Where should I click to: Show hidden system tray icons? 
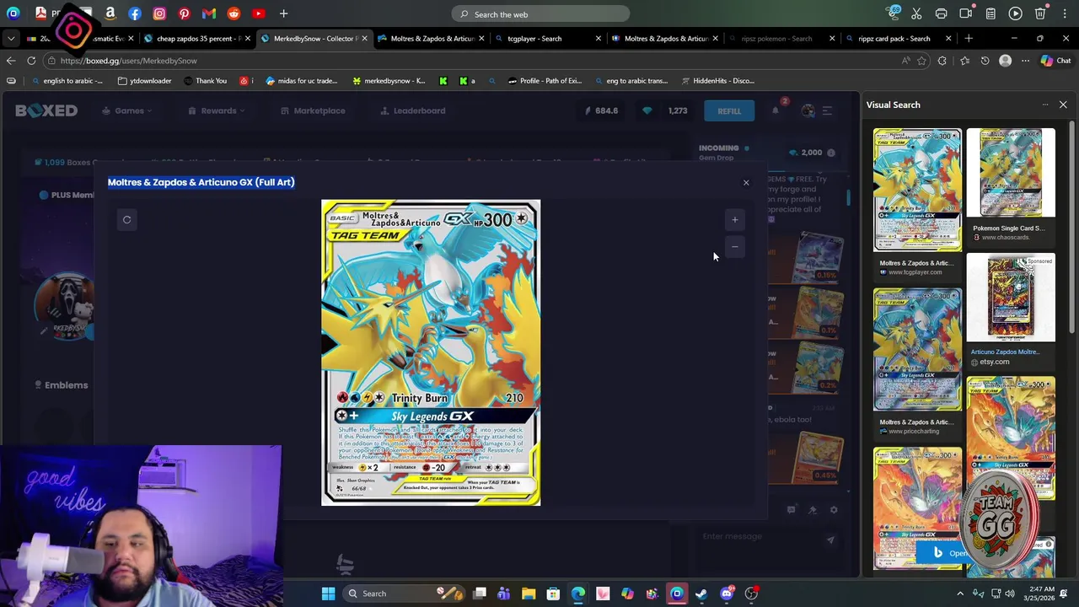pyautogui.click(x=960, y=594)
